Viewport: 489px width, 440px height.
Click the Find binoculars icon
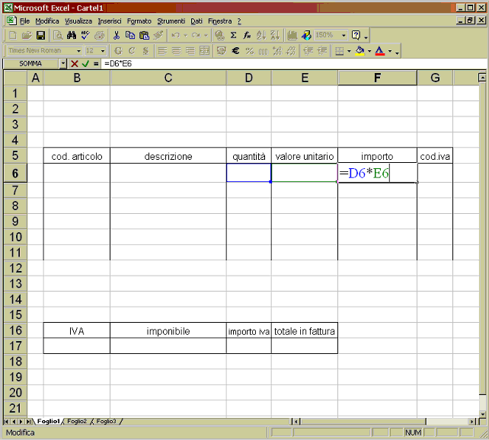point(72,35)
